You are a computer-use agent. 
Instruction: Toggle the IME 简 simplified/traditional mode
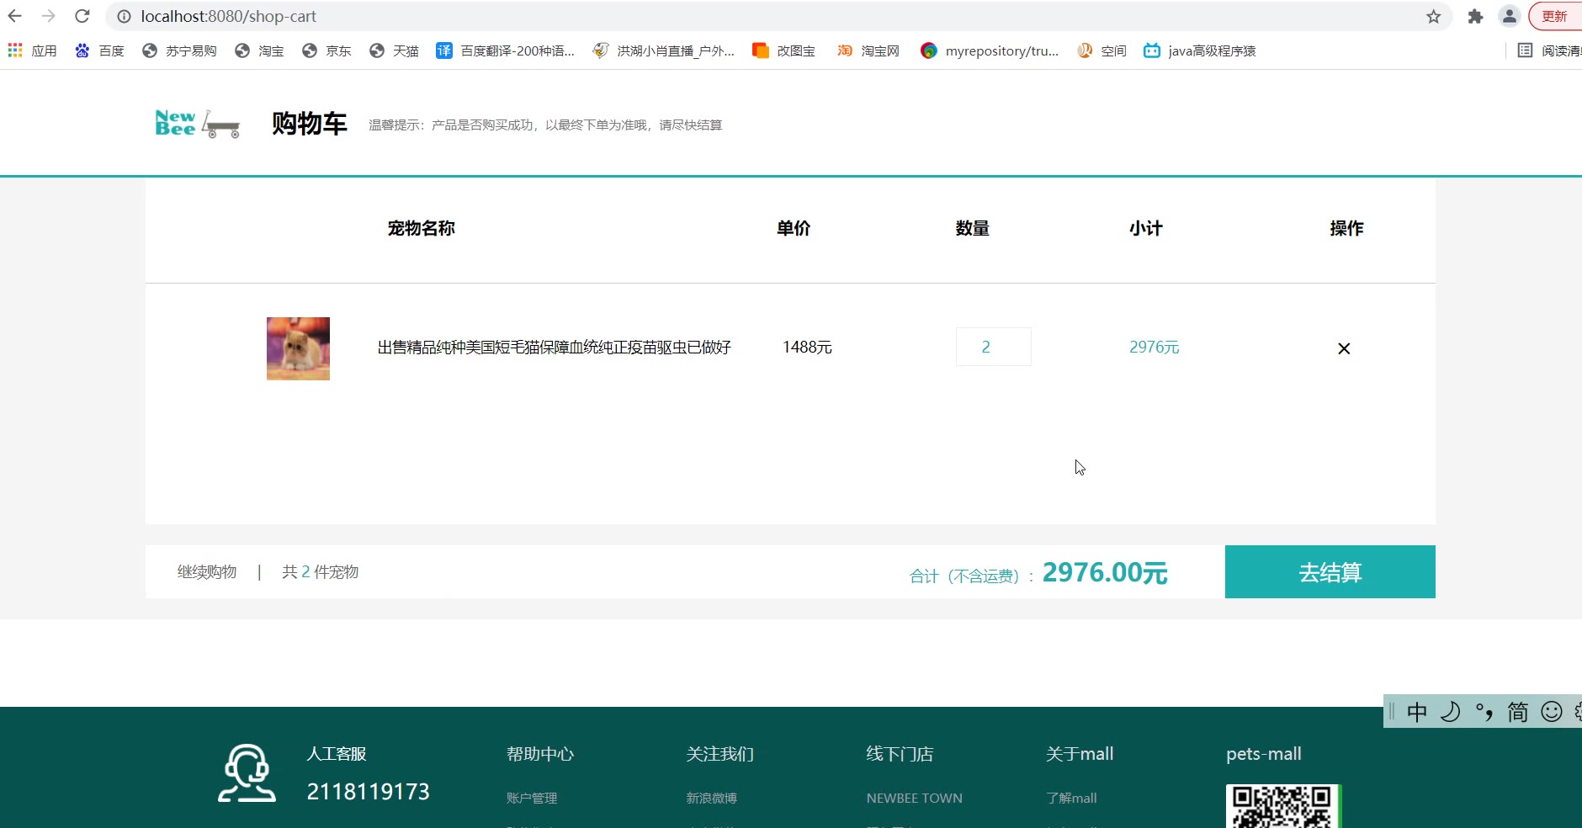coord(1518,712)
